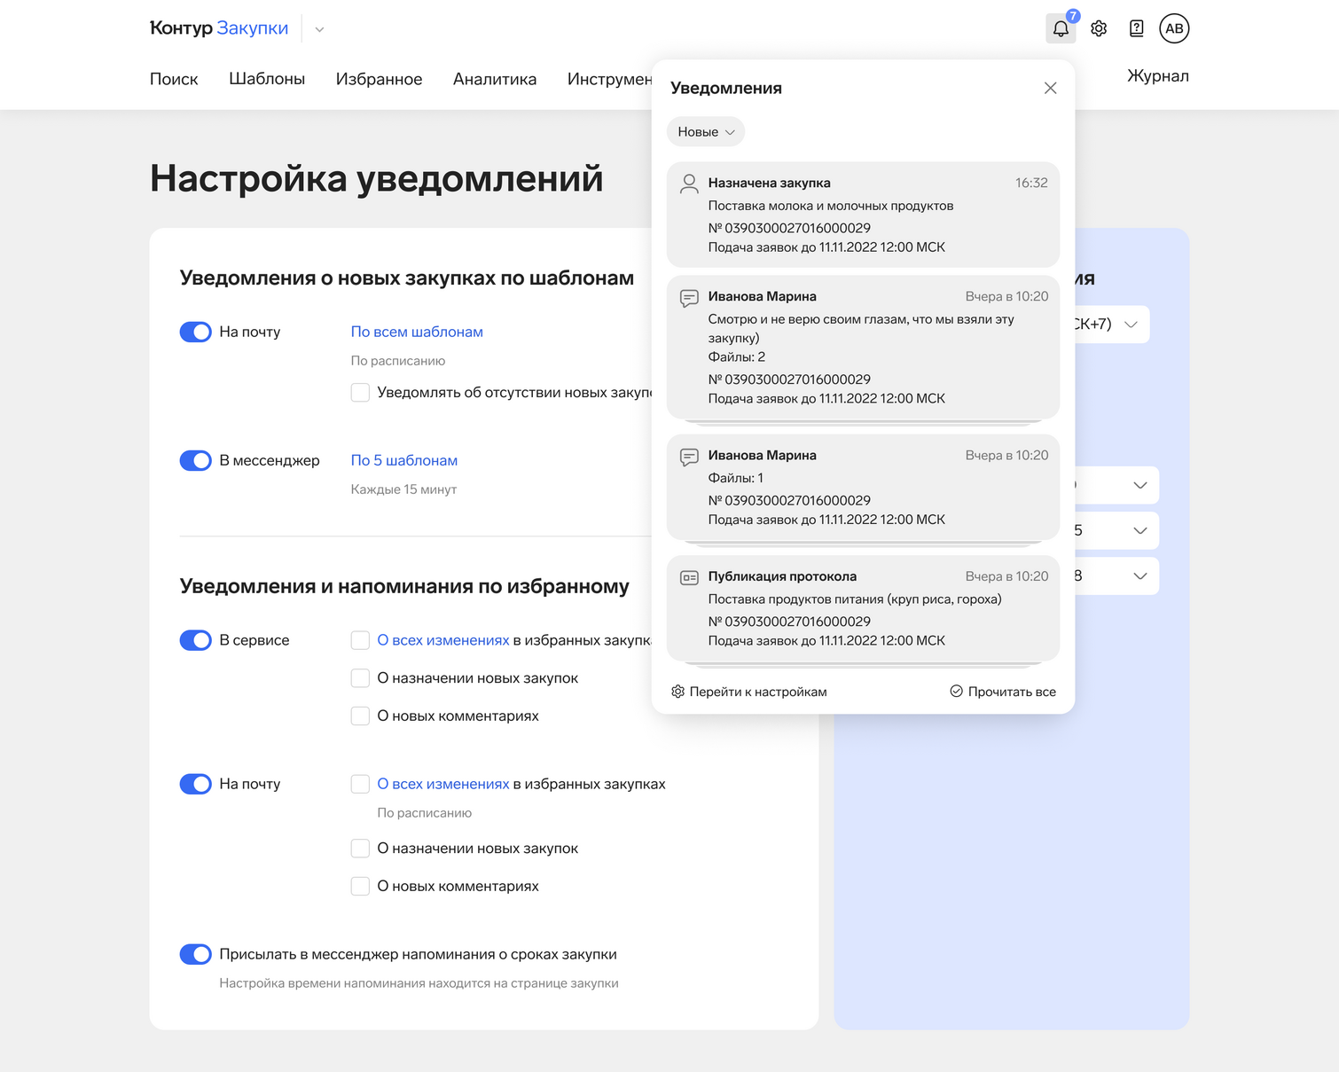Open settings via the header gear icon
This screenshot has height=1072, width=1339.
click(x=1099, y=28)
